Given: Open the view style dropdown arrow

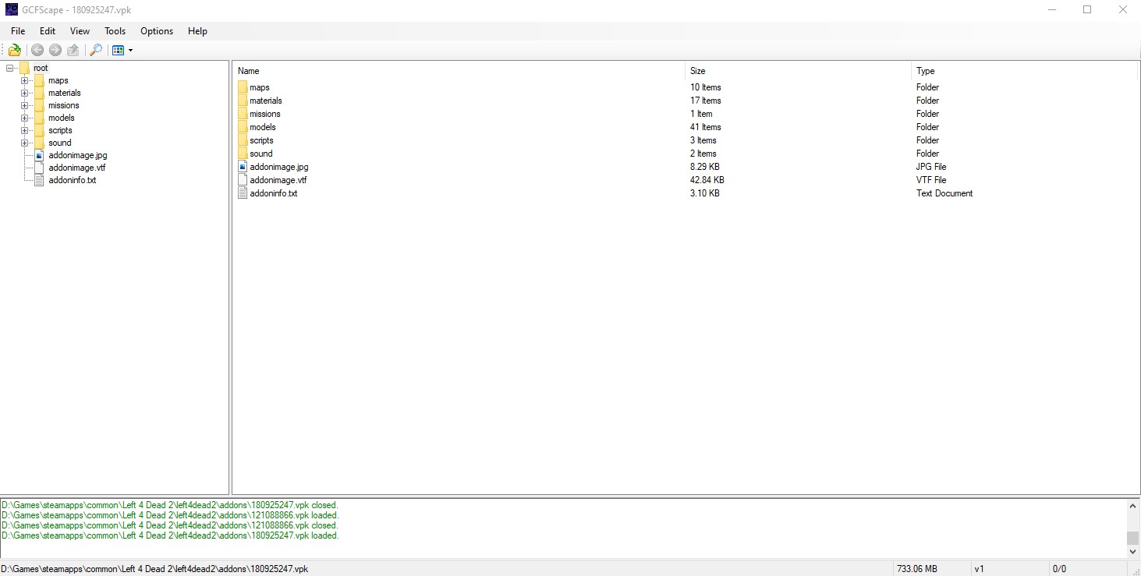Looking at the screenshot, I should tap(130, 51).
